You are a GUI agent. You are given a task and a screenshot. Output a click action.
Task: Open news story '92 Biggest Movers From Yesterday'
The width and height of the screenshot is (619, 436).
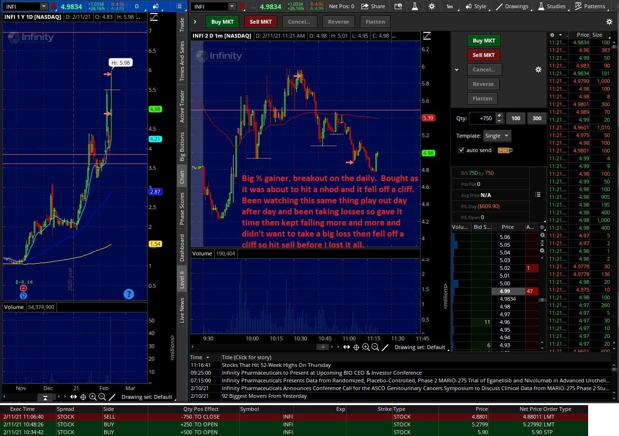click(264, 396)
